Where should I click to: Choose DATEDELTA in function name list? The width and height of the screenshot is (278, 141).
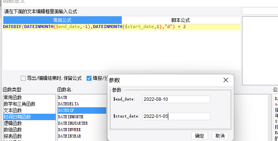82,104
